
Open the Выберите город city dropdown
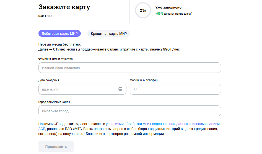(x=129, y=111)
